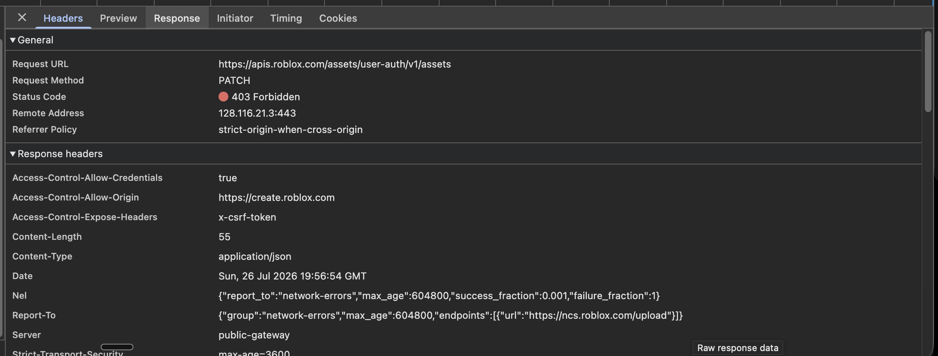Switch to the Initiator tab

(235, 18)
